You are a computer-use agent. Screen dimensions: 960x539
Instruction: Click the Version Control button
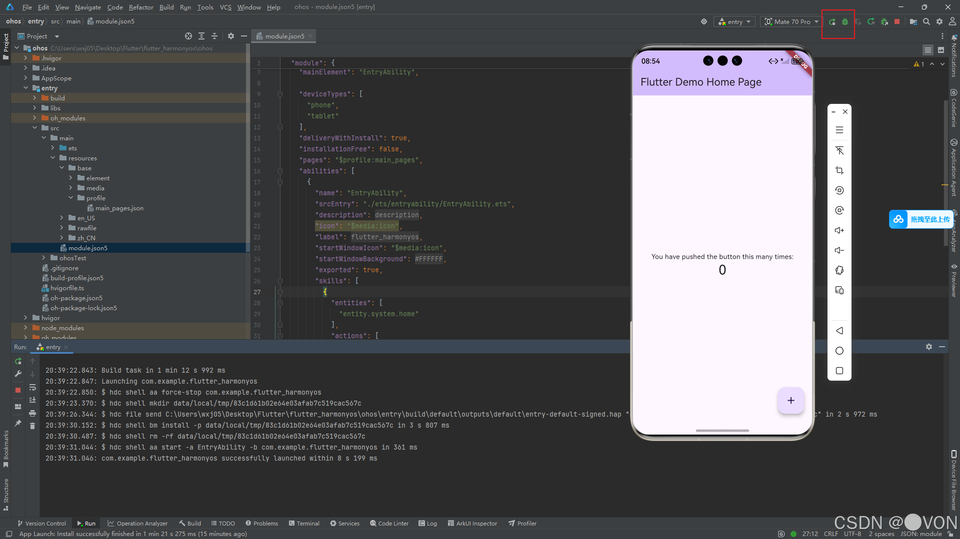pyautogui.click(x=41, y=523)
